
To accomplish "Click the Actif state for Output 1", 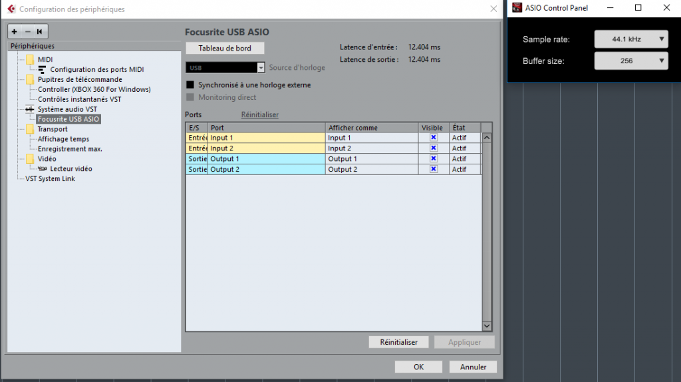I will [x=465, y=159].
